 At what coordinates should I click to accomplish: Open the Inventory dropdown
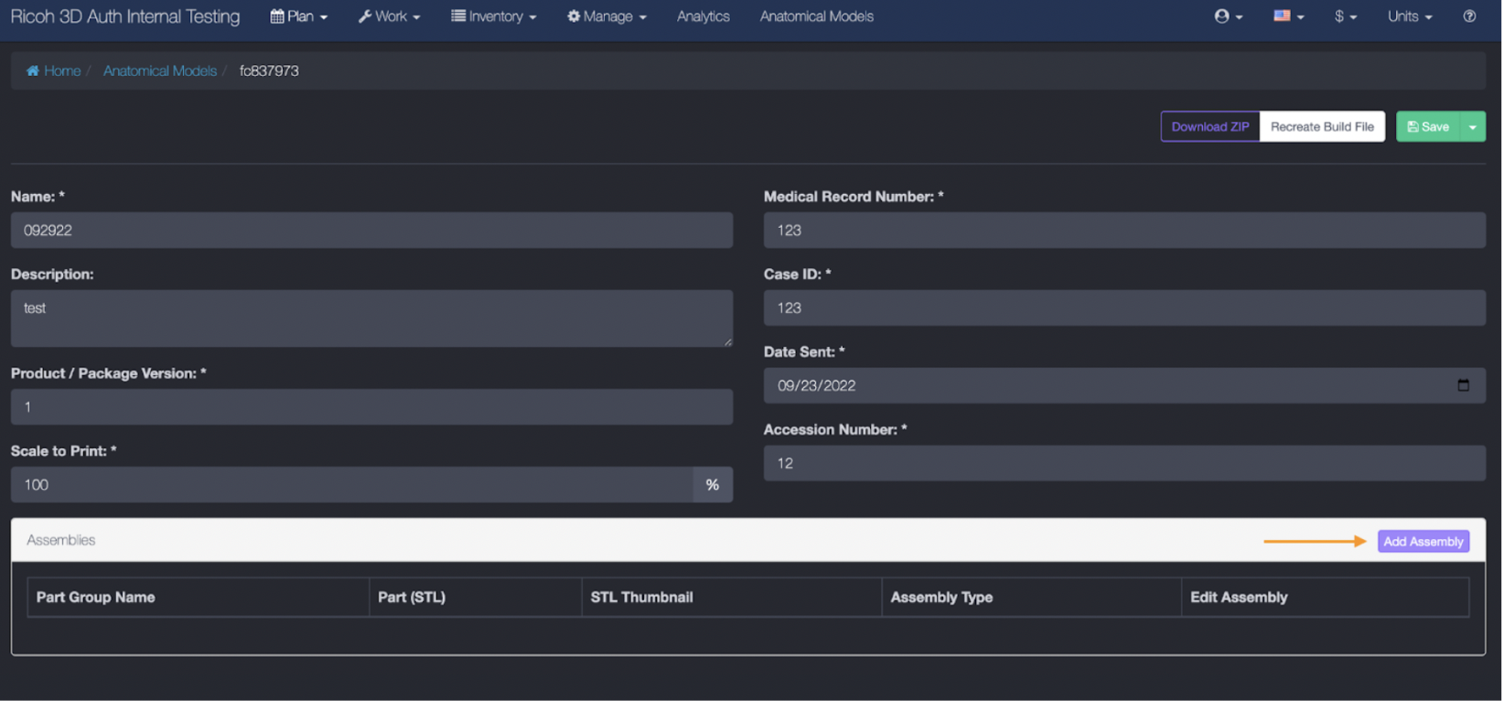tap(493, 16)
